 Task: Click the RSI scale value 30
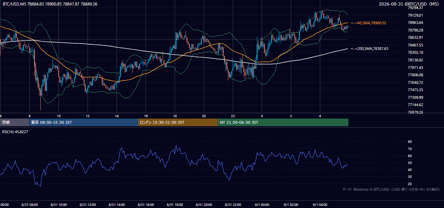(410, 177)
